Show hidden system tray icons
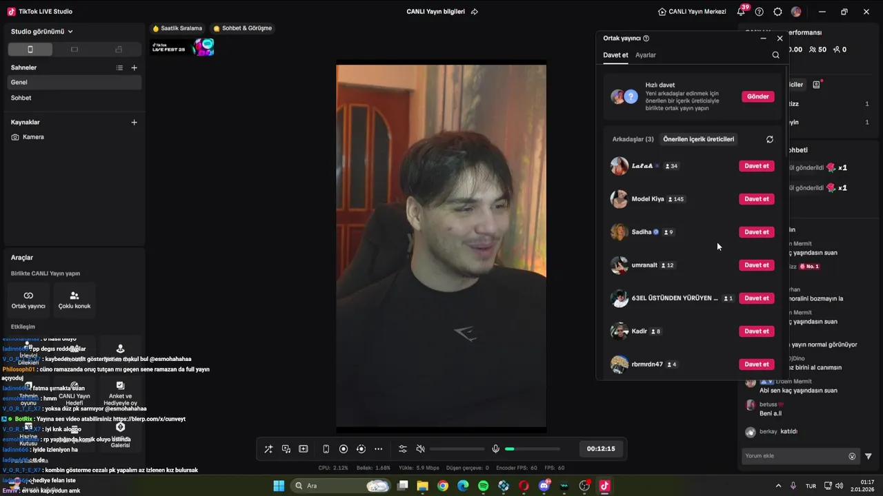The width and height of the screenshot is (883, 496). point(778,486)
